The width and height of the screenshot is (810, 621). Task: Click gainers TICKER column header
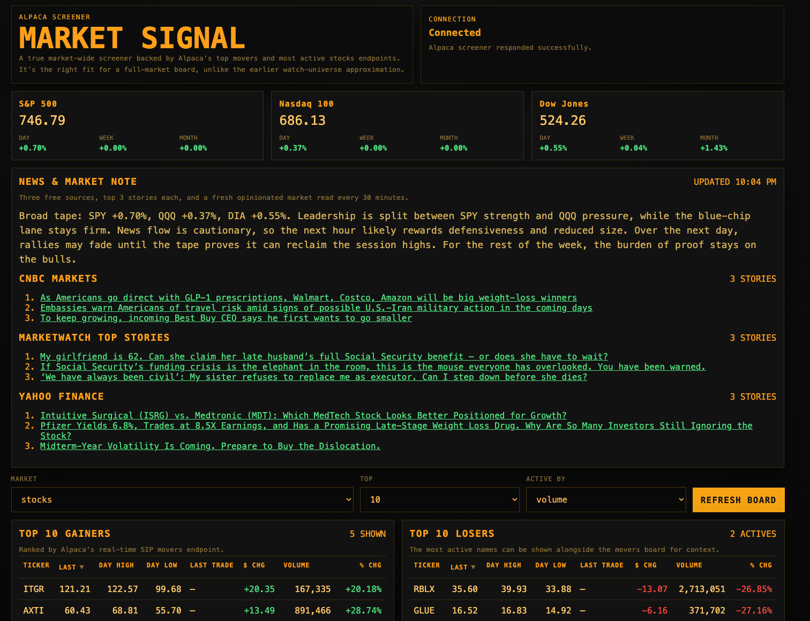36,565
